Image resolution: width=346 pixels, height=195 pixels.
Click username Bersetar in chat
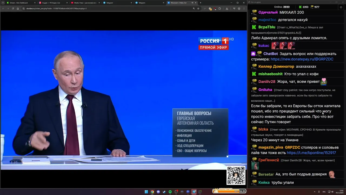pyautogui.click(x=266, y=174)
